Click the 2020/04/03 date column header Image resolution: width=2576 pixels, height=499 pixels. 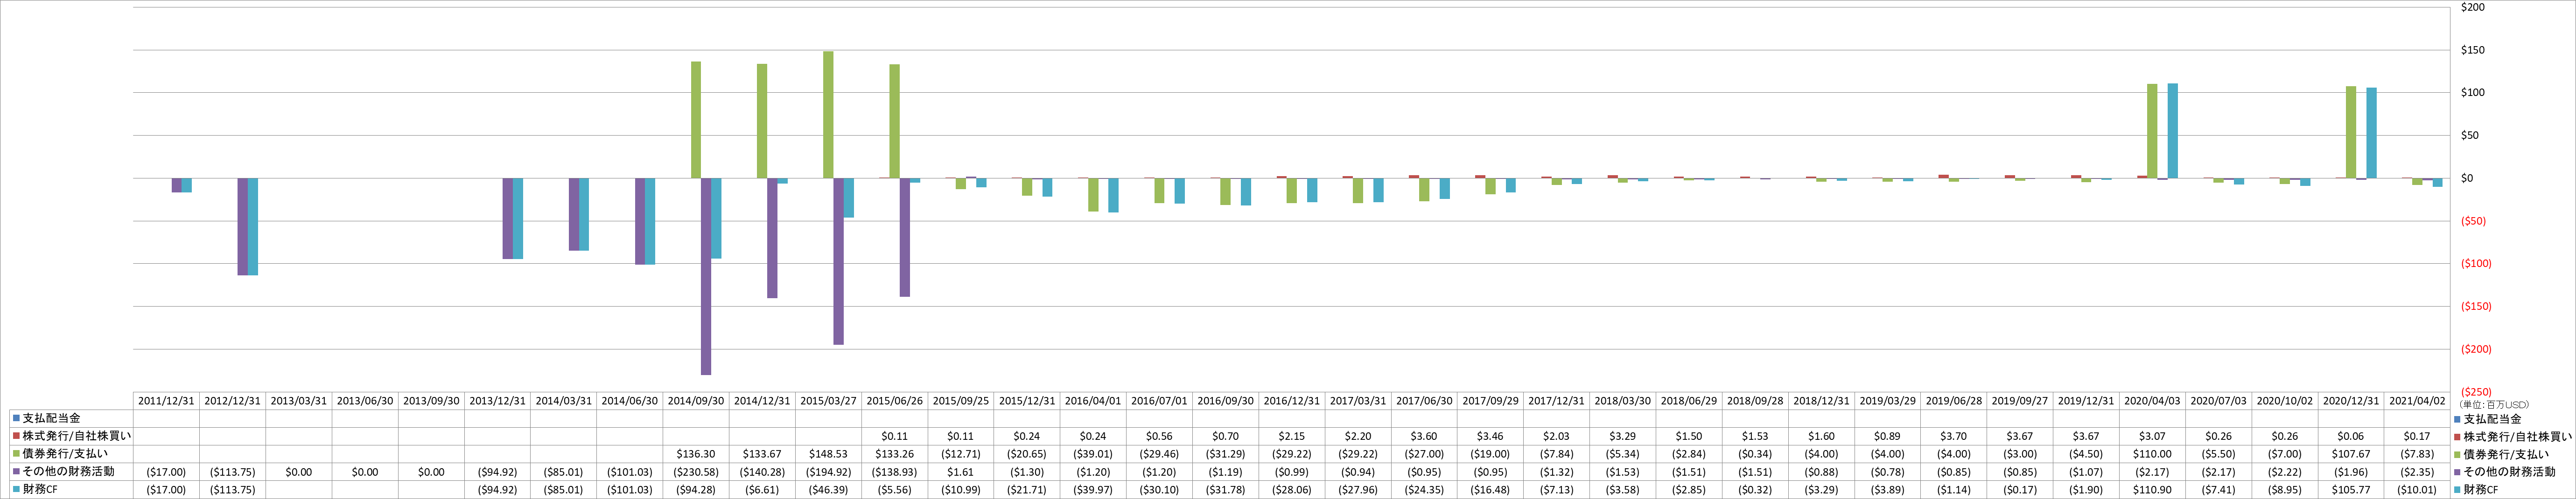pos(2152,401)
